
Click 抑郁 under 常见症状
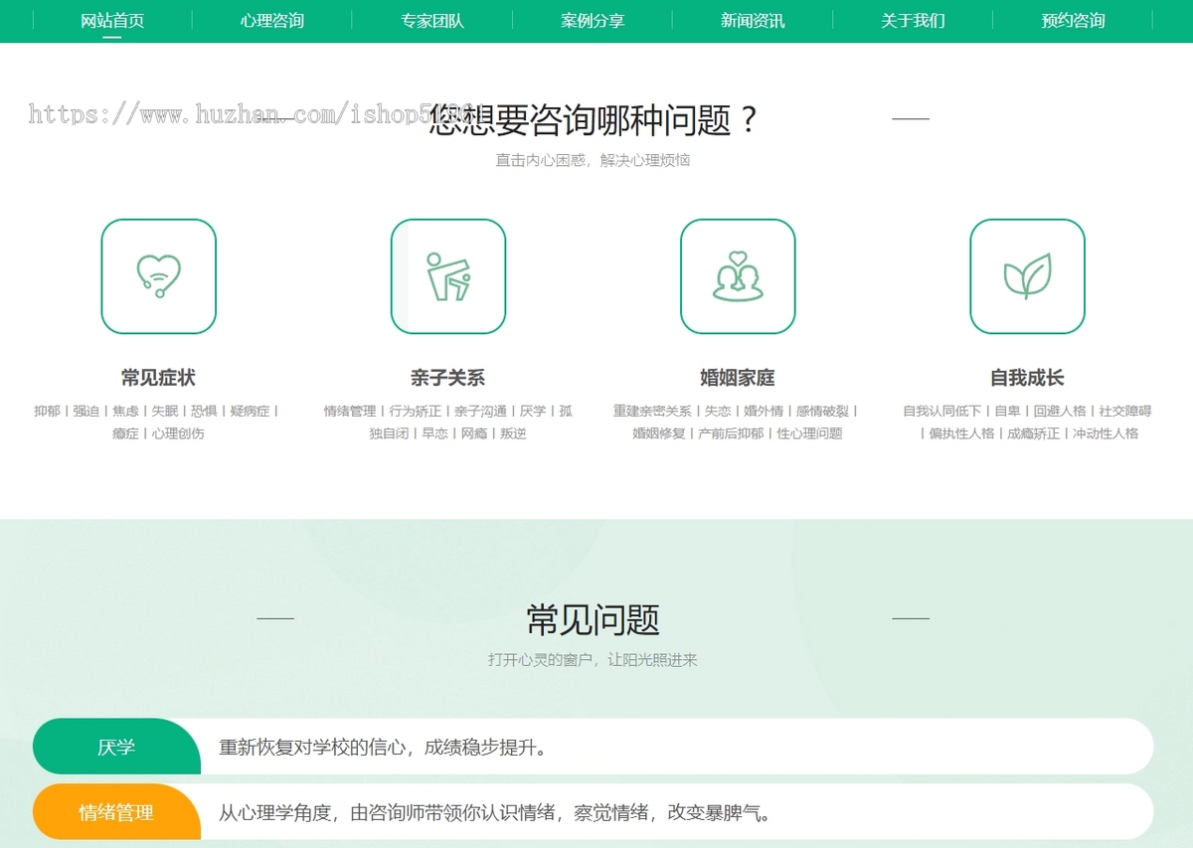(x=47, y=411)
